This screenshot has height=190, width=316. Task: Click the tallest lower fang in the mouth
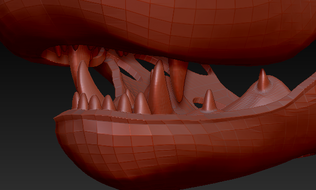[x=159, y=89]
